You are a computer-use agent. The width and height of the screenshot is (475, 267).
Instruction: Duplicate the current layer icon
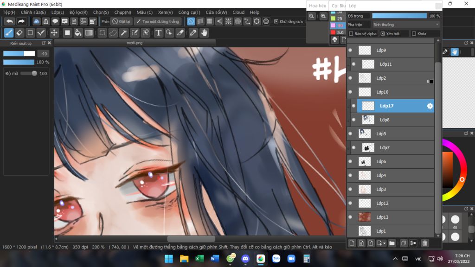(x=404, y=243)
